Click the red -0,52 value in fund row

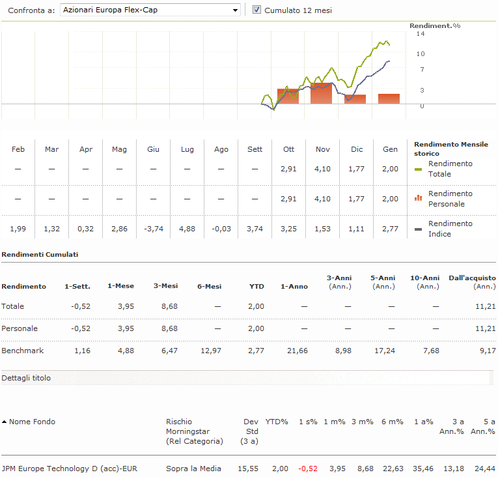[308, 469]
